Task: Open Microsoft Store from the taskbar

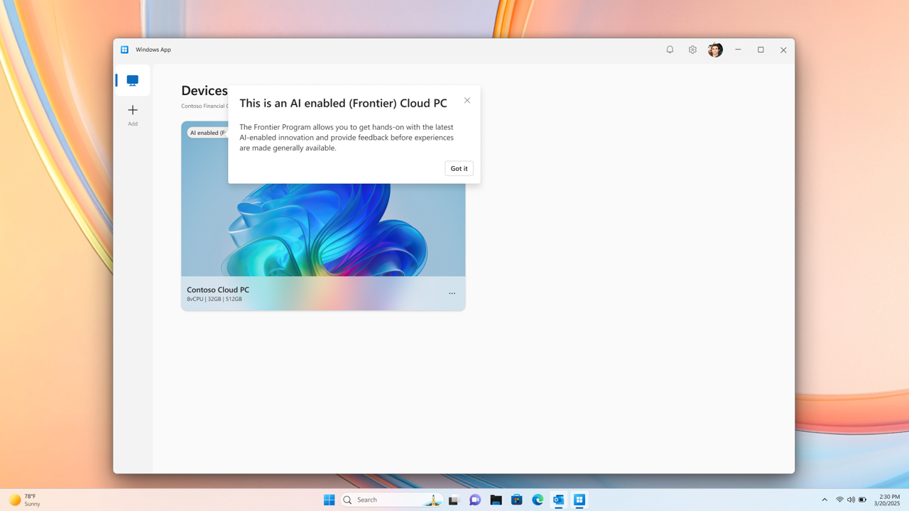Action: click(516, 500)
